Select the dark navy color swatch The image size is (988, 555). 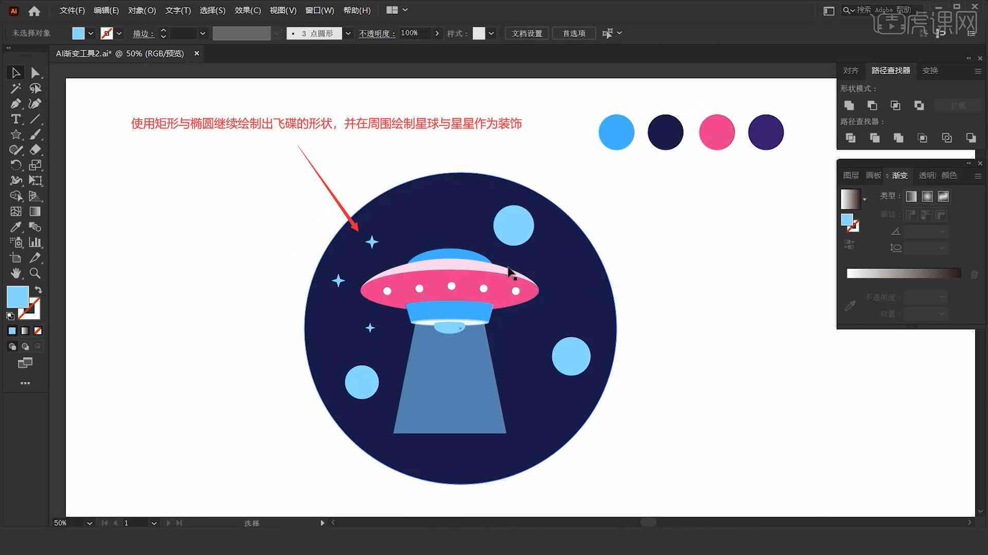tap(665, 132)
